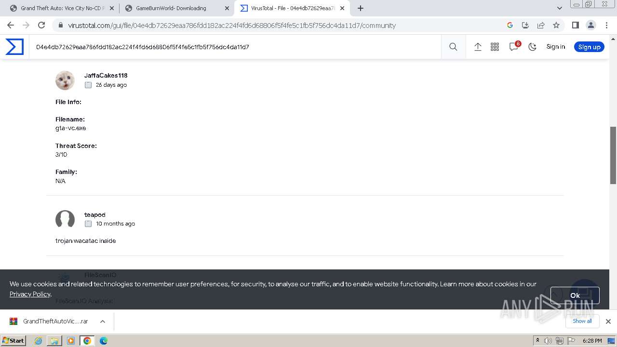Show hidden system tray icons
This screenshot has width=617, height=347.
pyautogui.click(x=537, y=341)
